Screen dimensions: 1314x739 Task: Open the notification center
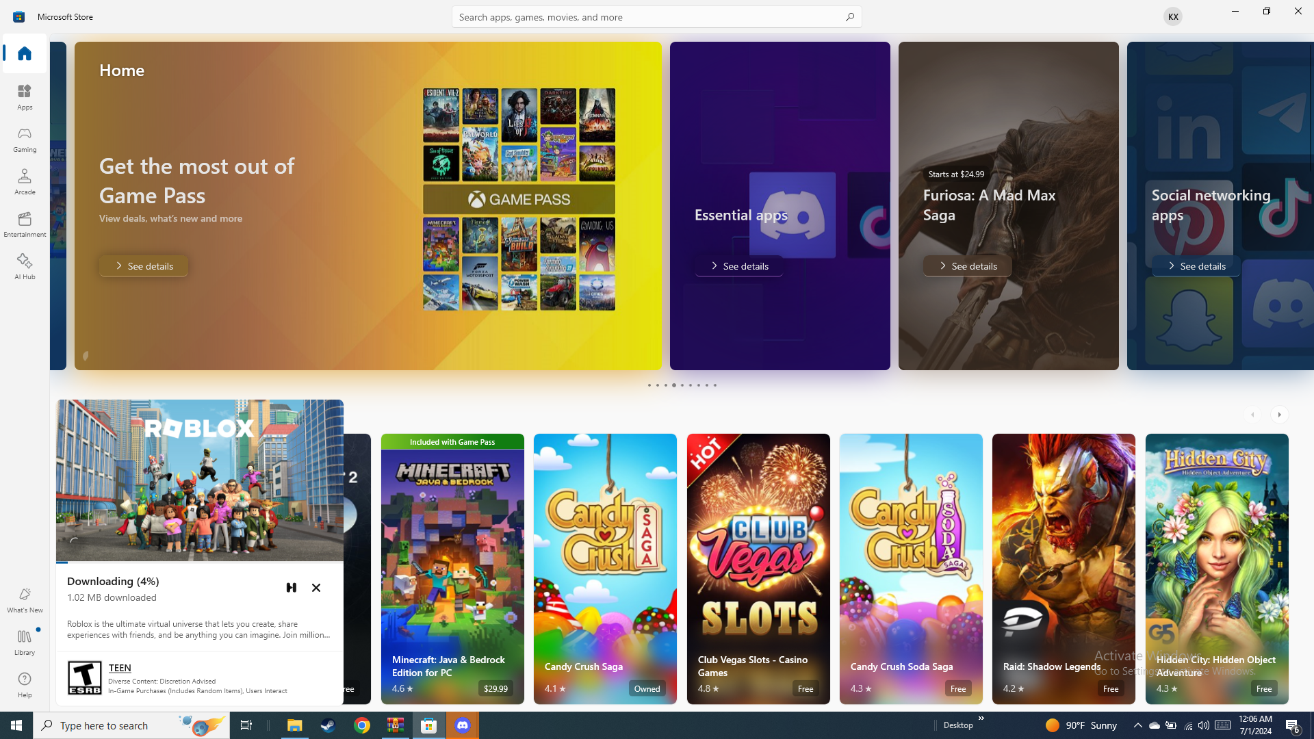pyautogui.click(x=1293, y=725)
